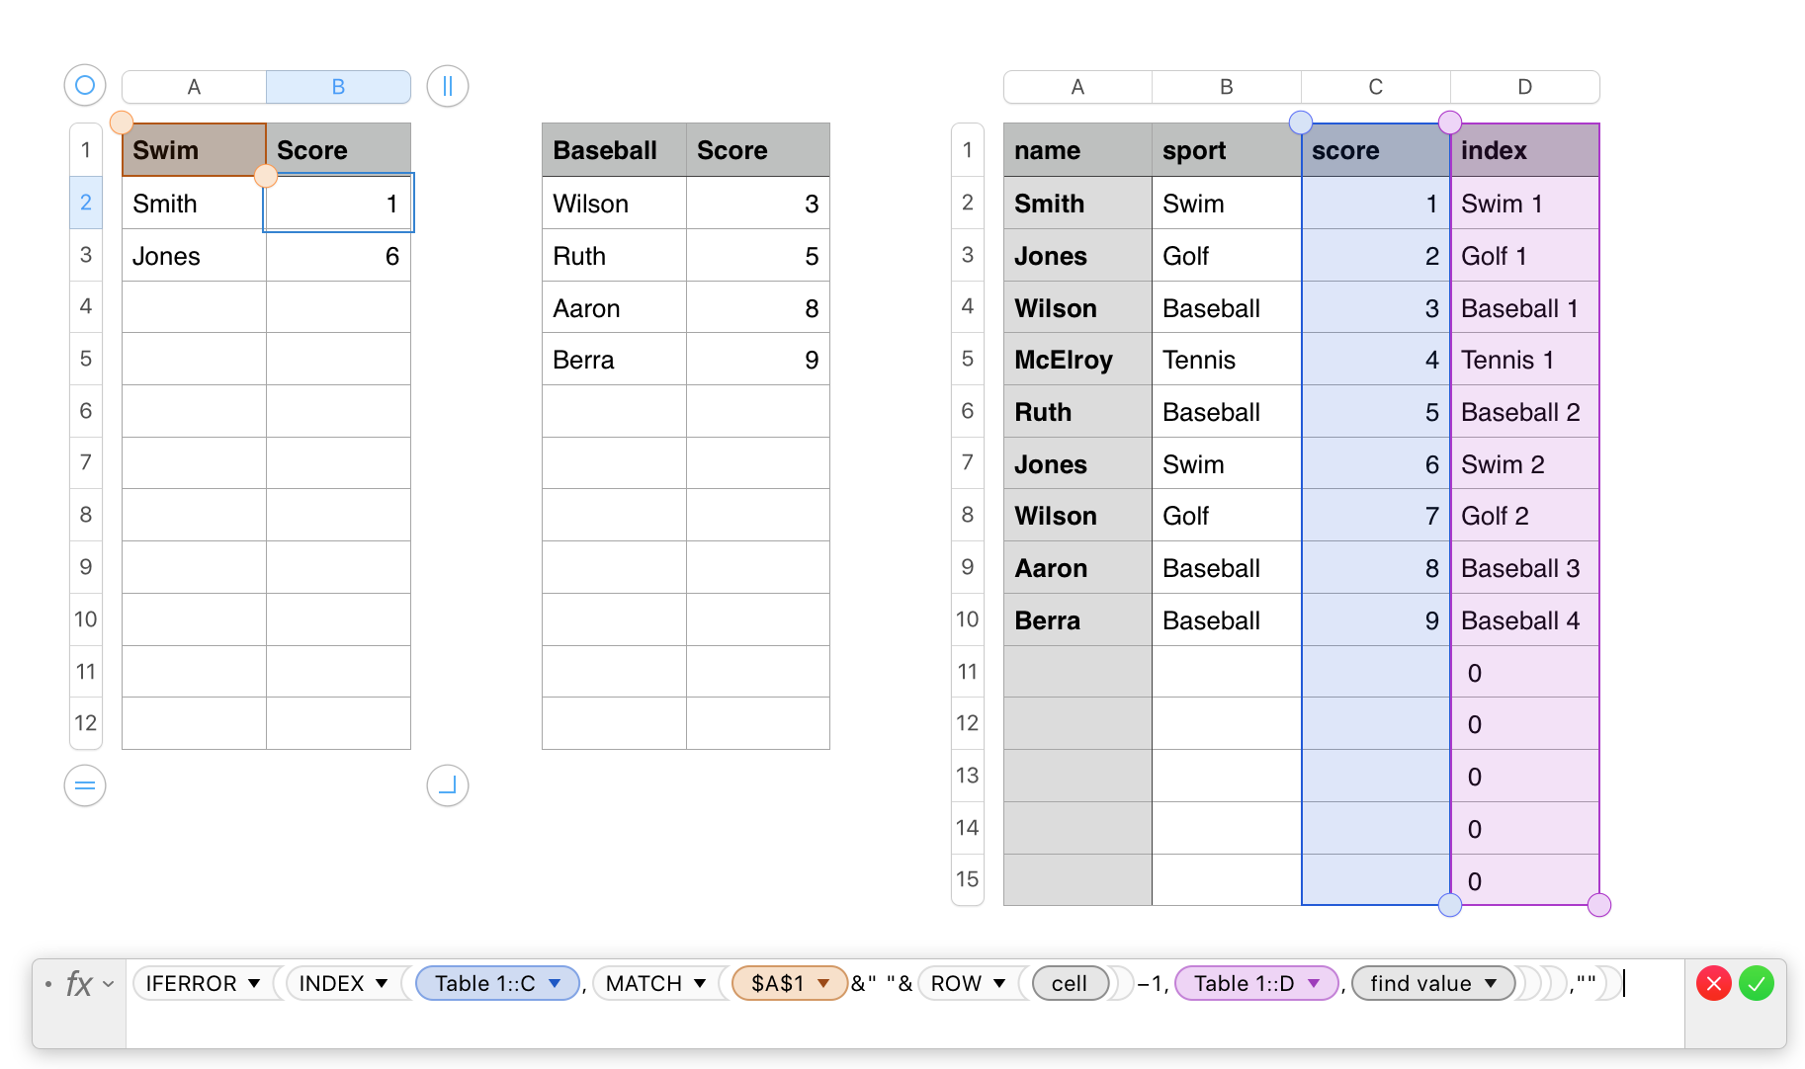Click the purple handle atop index column
The height and width of the screenshot is (1069, 1805).
(x=1450, y=123)
